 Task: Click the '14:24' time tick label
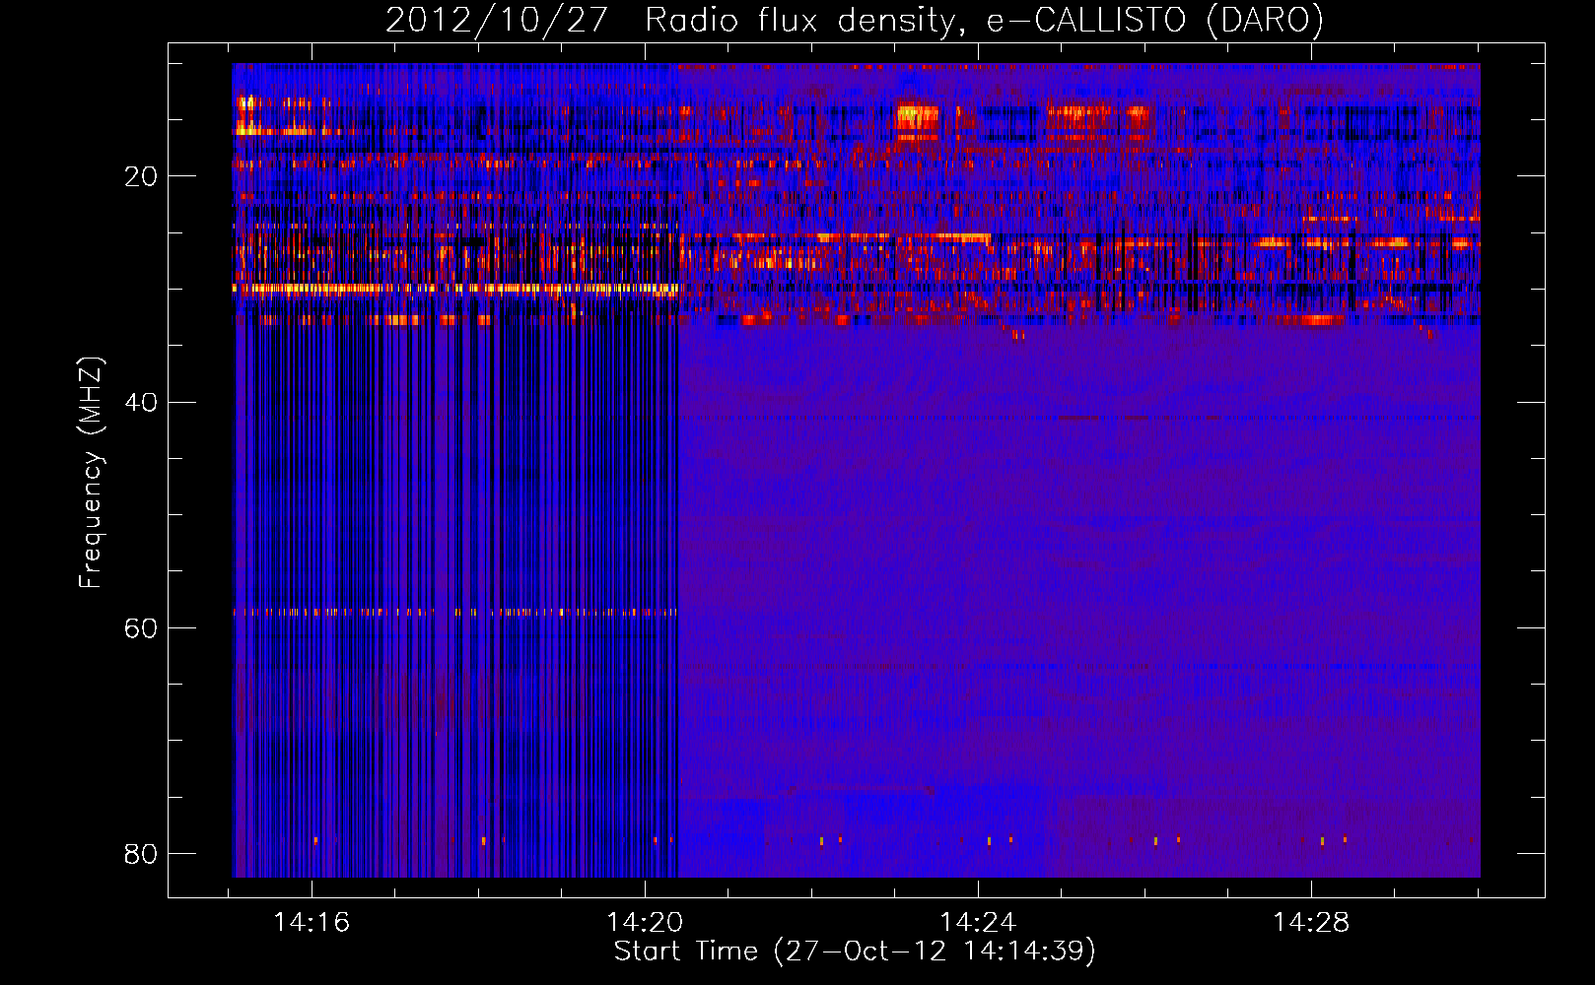coord(979,923)
